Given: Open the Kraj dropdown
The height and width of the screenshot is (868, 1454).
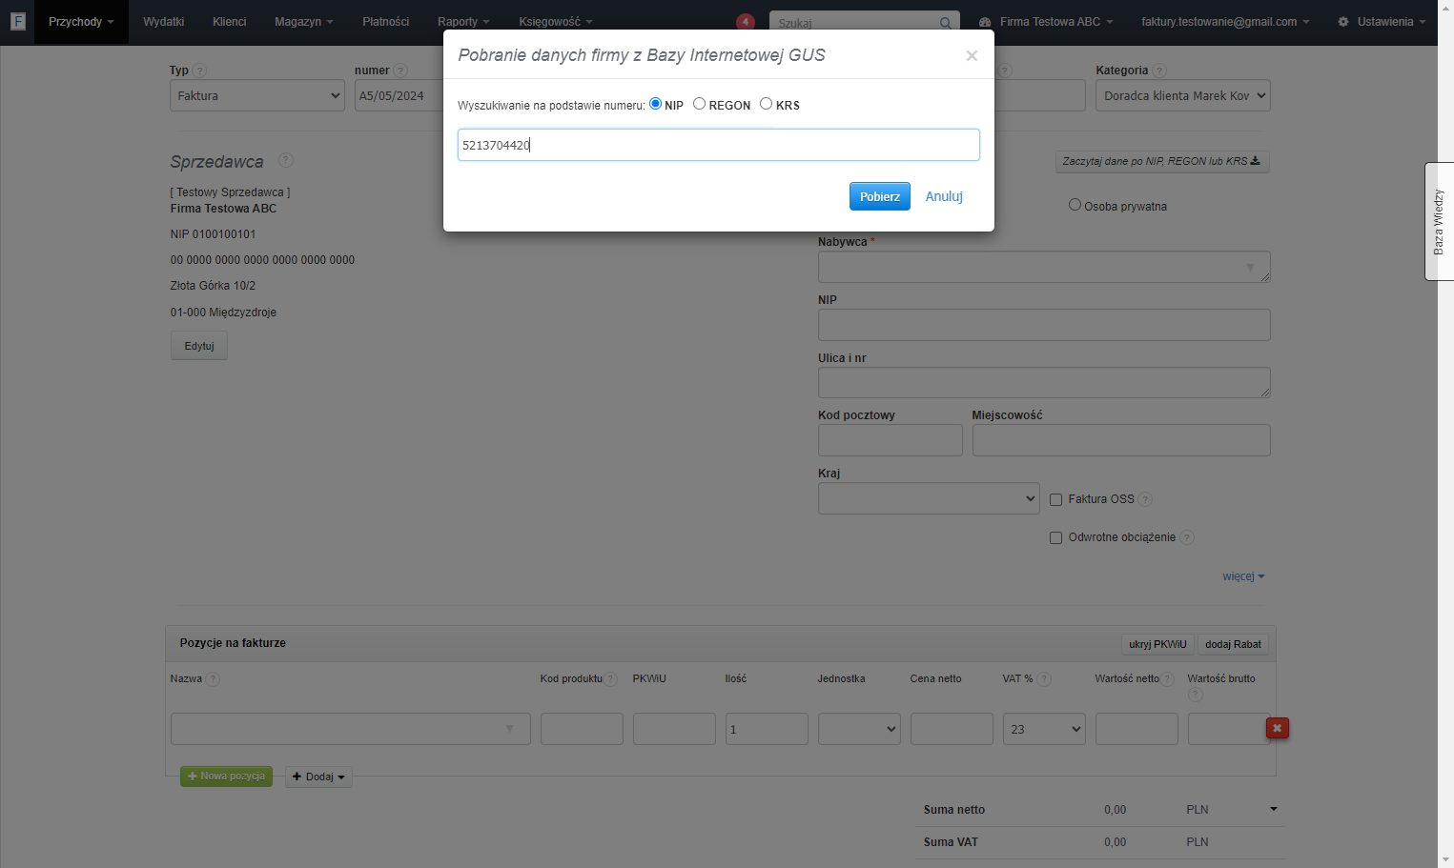Looking at the screenshot, I should click(929, 498).
